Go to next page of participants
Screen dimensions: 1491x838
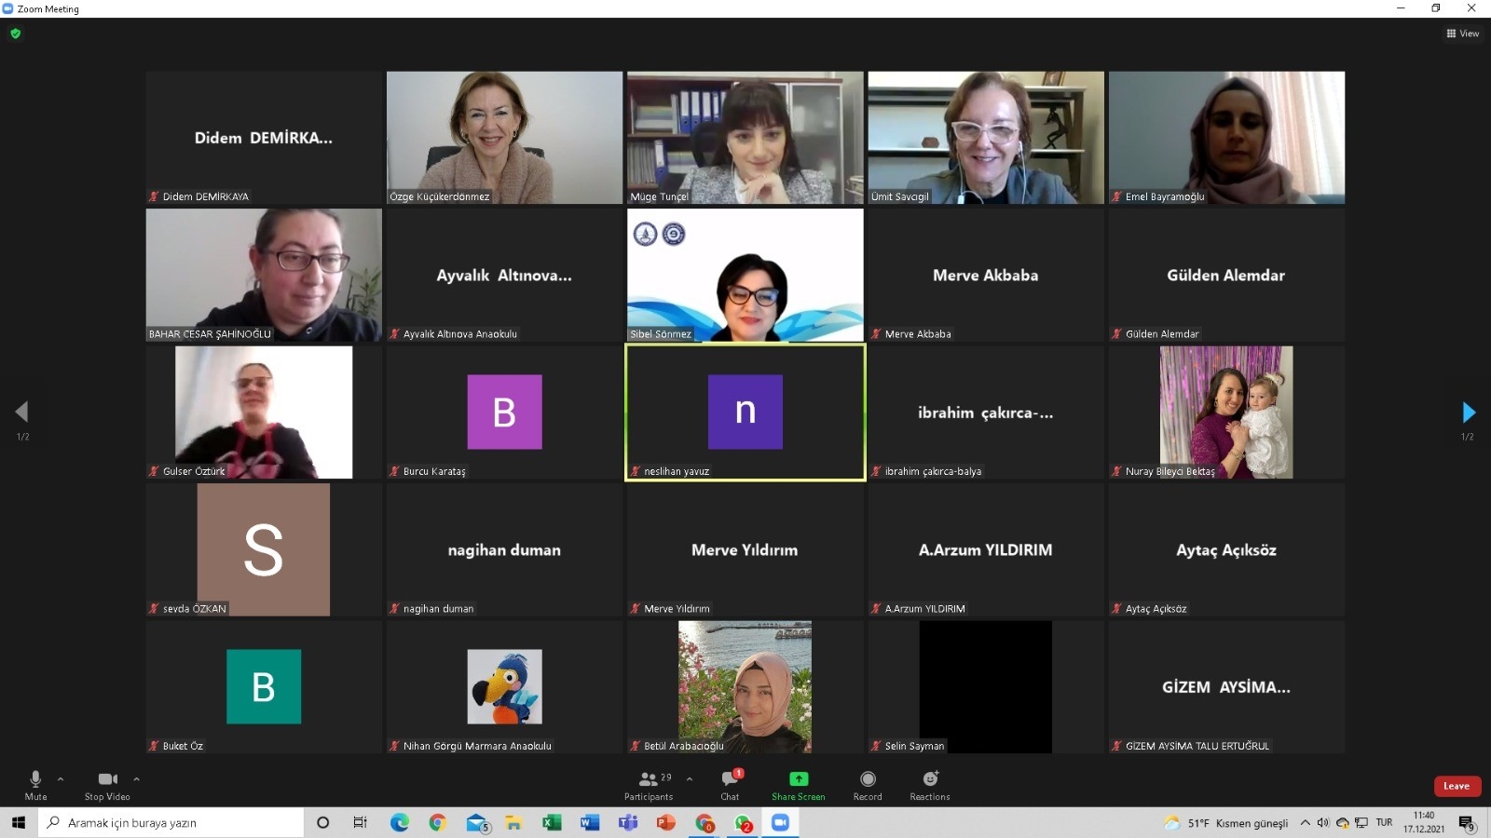[x=1468, y=412]
